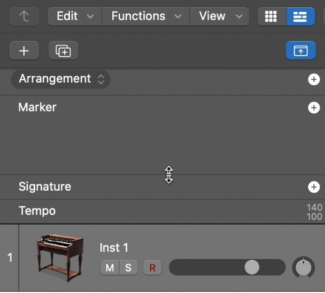Select the tracks list view icon
The image size is (325, 293).
pyautogui.click(x=300, y=16)
